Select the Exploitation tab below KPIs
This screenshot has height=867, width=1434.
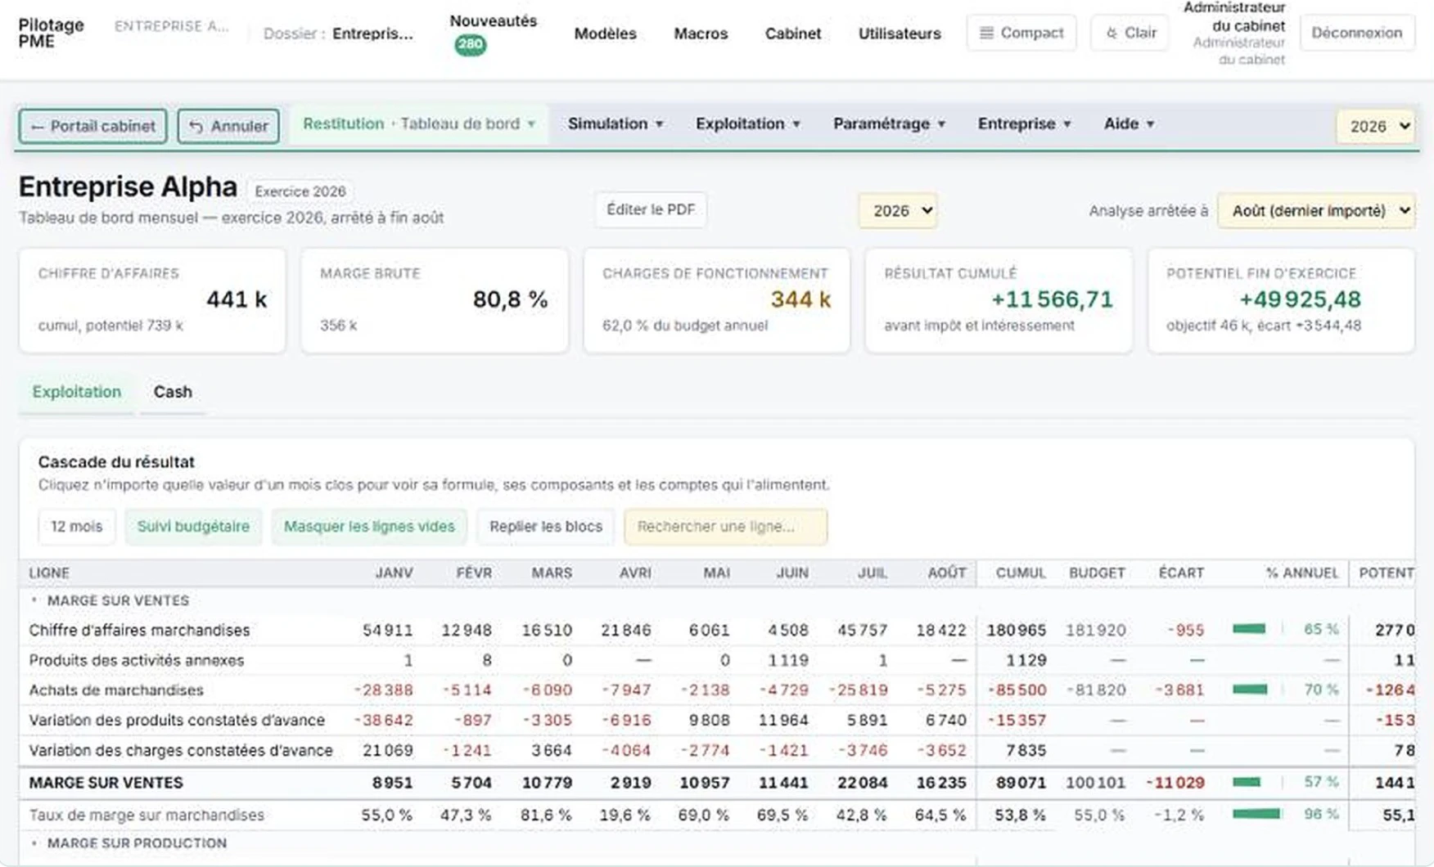[76, 392]
